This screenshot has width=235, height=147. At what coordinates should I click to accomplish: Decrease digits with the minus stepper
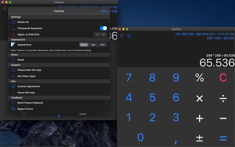(x=97, y=34)
